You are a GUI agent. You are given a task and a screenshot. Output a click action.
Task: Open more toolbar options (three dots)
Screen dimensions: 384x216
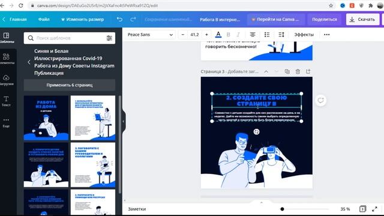326,35
